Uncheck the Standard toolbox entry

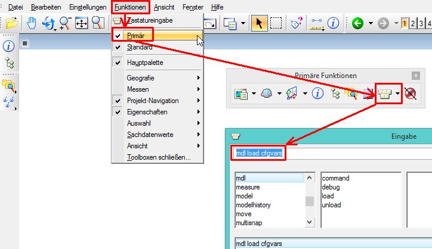coord(158,47)
